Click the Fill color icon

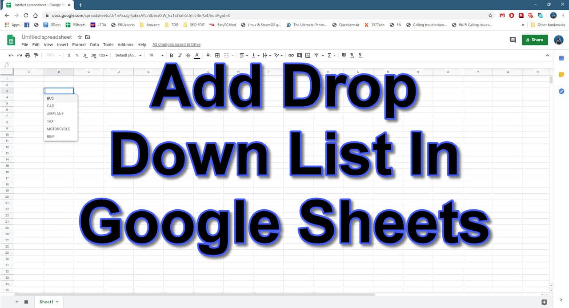coord(208,55)
